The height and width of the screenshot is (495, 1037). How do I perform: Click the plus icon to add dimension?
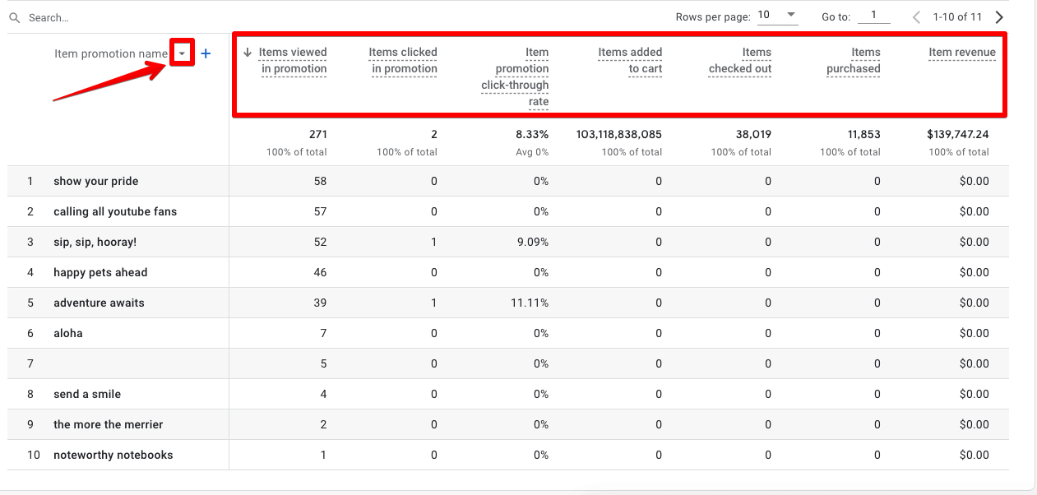[x=206, y=53]
